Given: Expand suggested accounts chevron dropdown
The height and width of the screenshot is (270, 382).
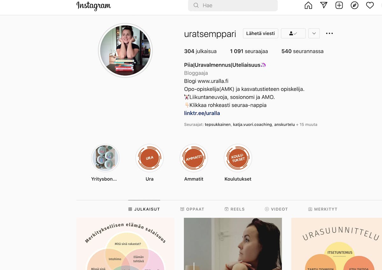Looking at the screenshot, I should point(314,33).
